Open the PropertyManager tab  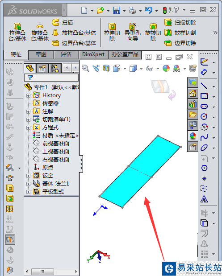click(x=42, y=68)
